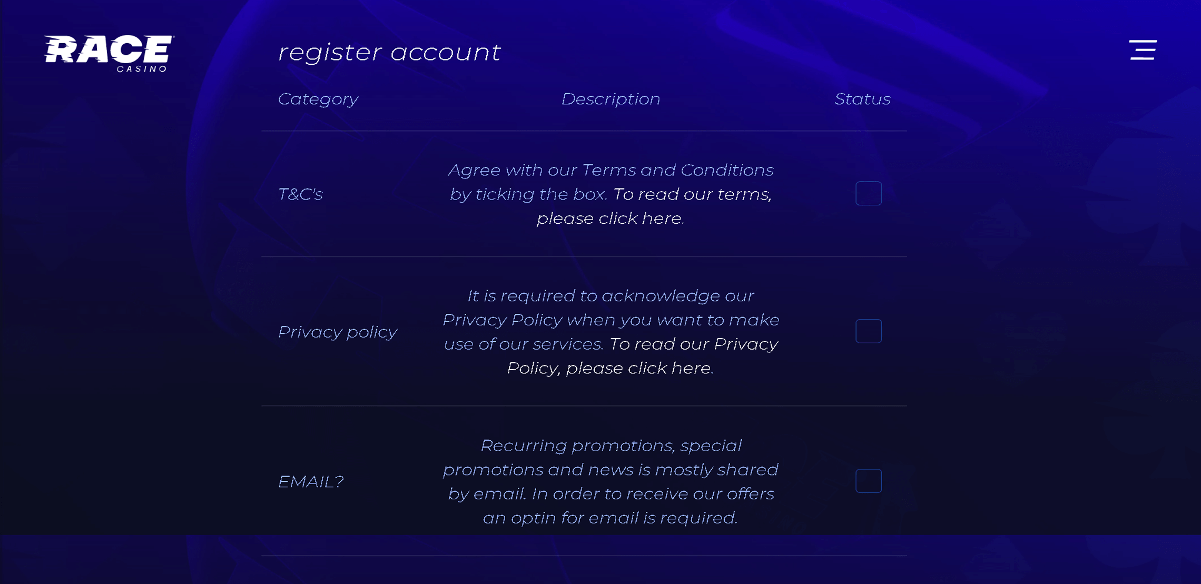
Task: Click the Privacy policy category label
Action: tap(338, 332)
